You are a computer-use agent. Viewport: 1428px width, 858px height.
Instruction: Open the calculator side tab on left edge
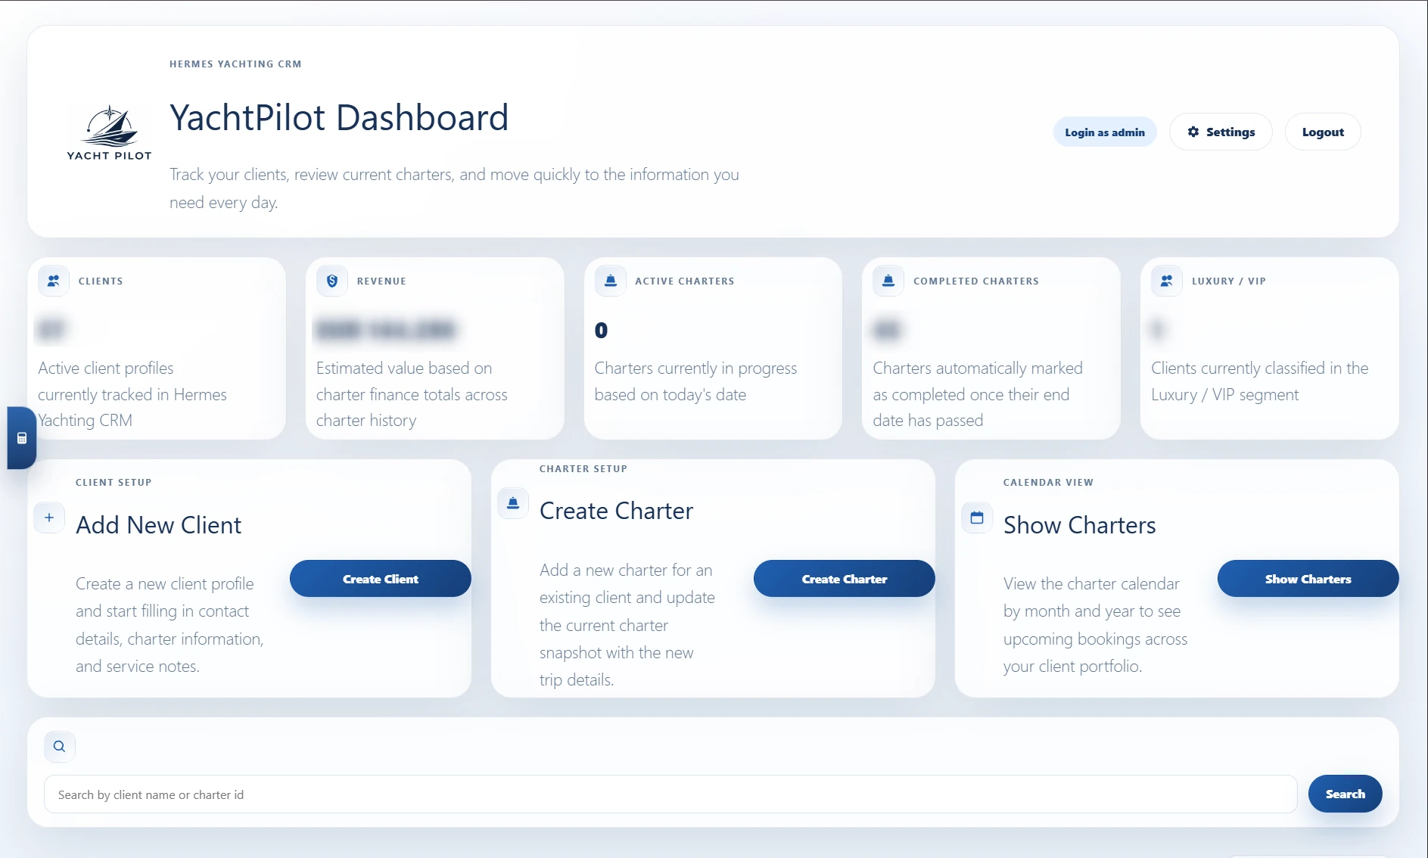coord(22,438)
